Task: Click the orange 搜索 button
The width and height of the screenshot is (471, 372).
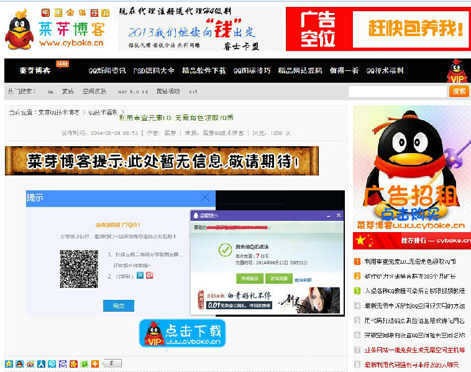Action: 459,91
